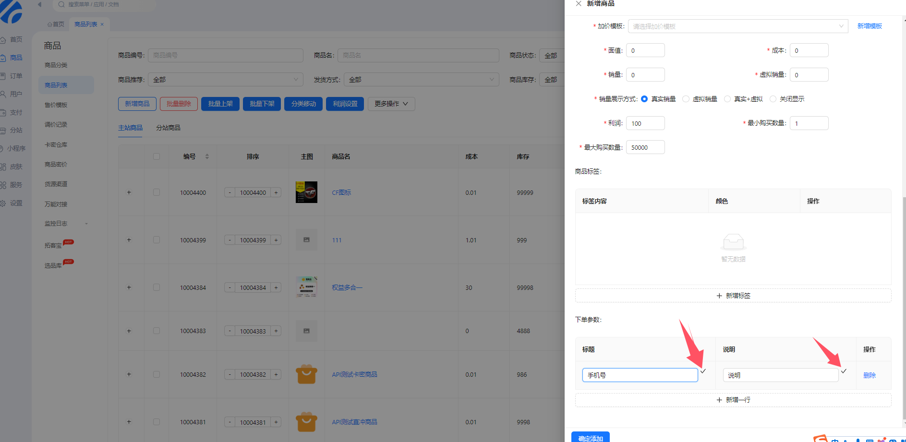The image size is (906, 442).
Task: Click the 编号 column sort arrows
Action: coord(207,156)
